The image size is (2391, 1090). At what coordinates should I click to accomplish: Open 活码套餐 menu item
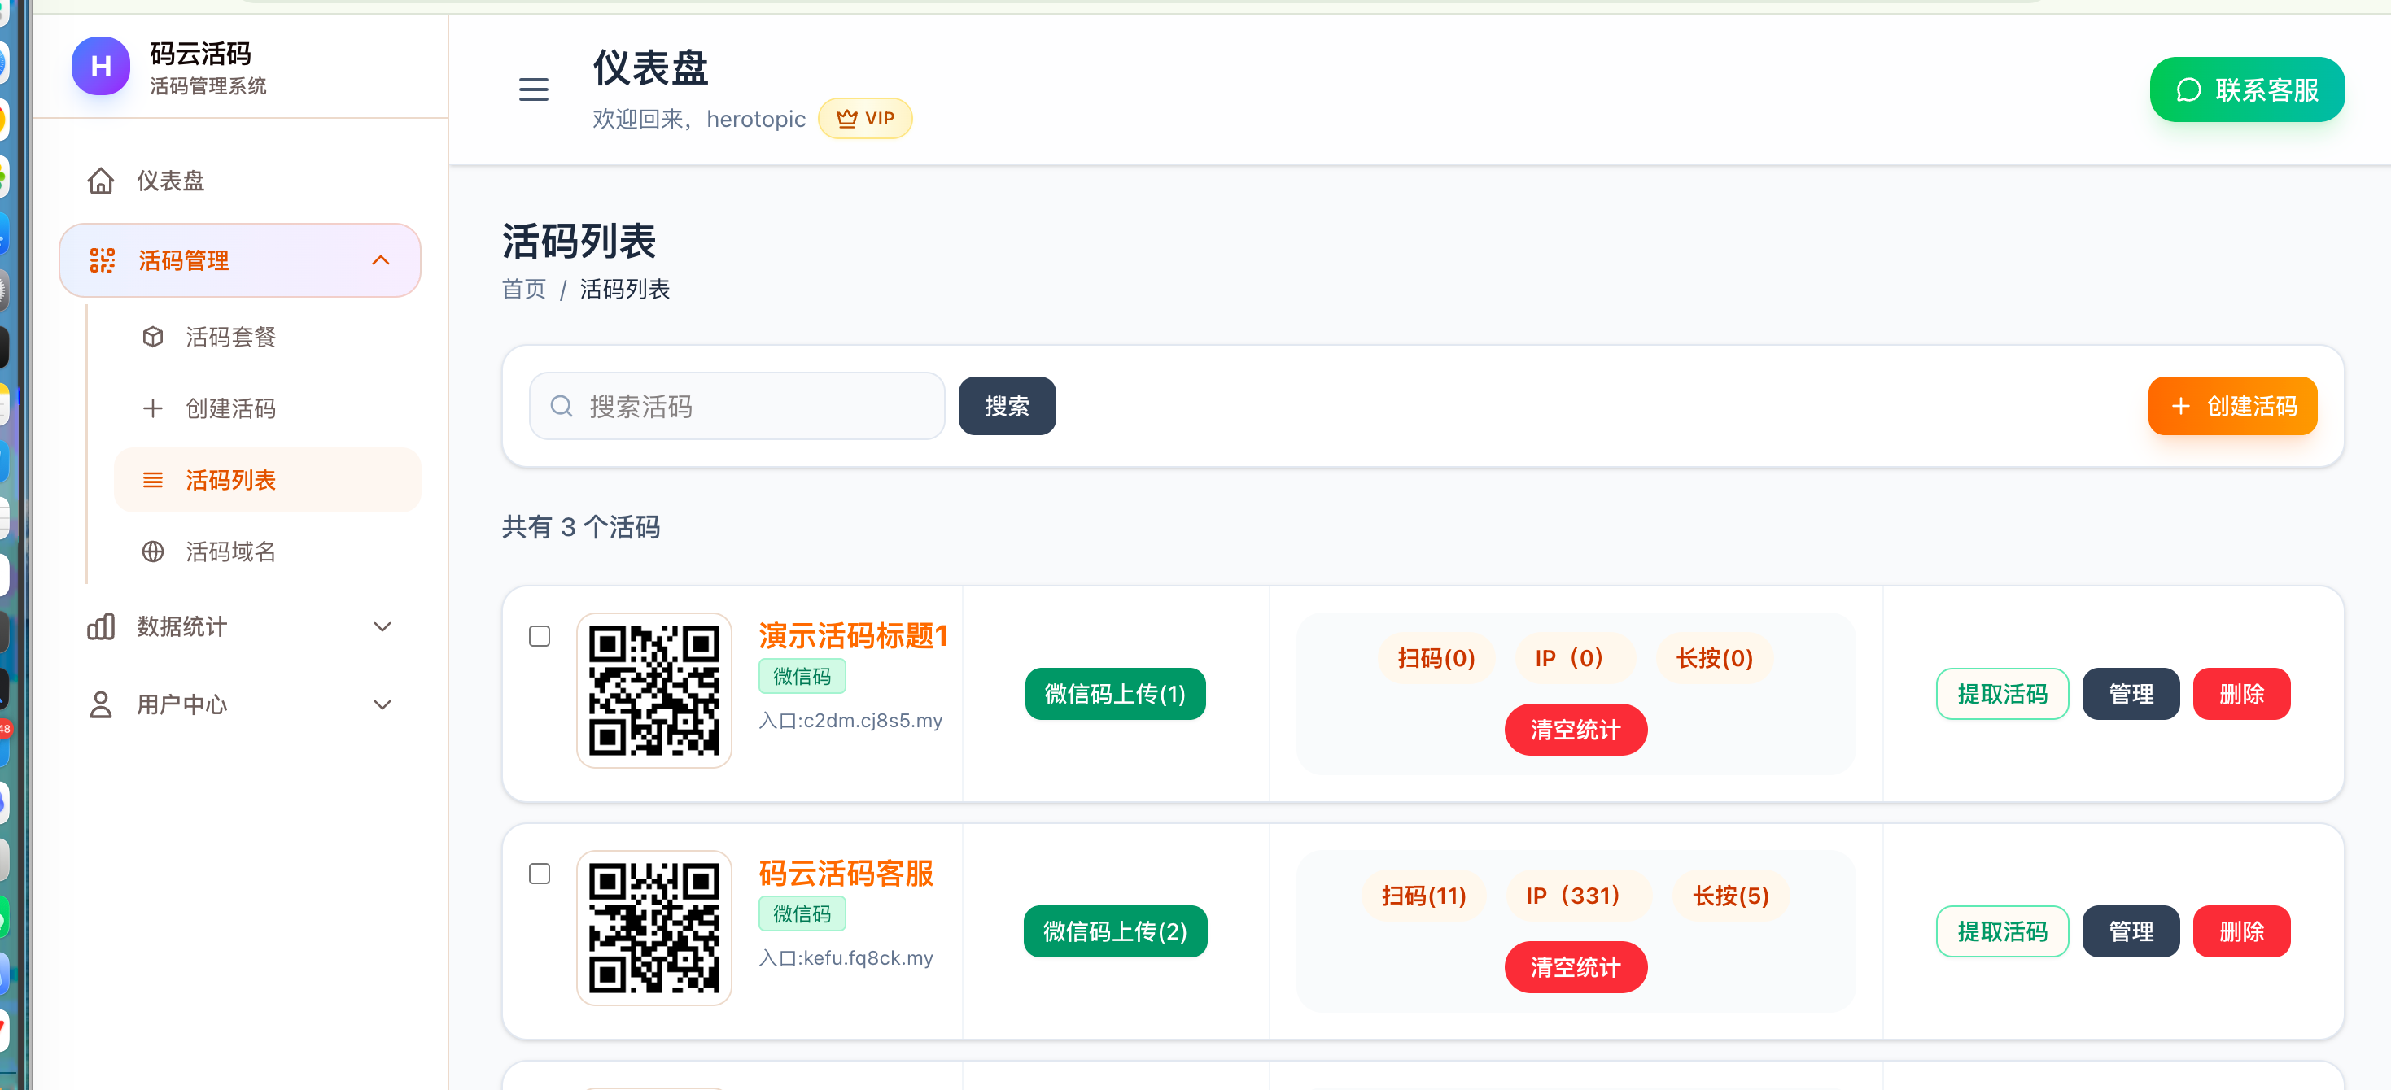(x=267, y=337)
